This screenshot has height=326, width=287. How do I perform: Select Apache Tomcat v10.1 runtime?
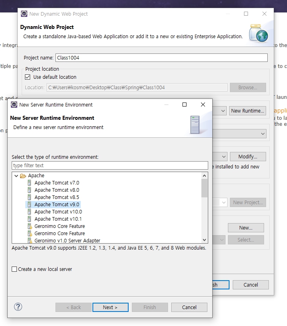pos(58,219)
